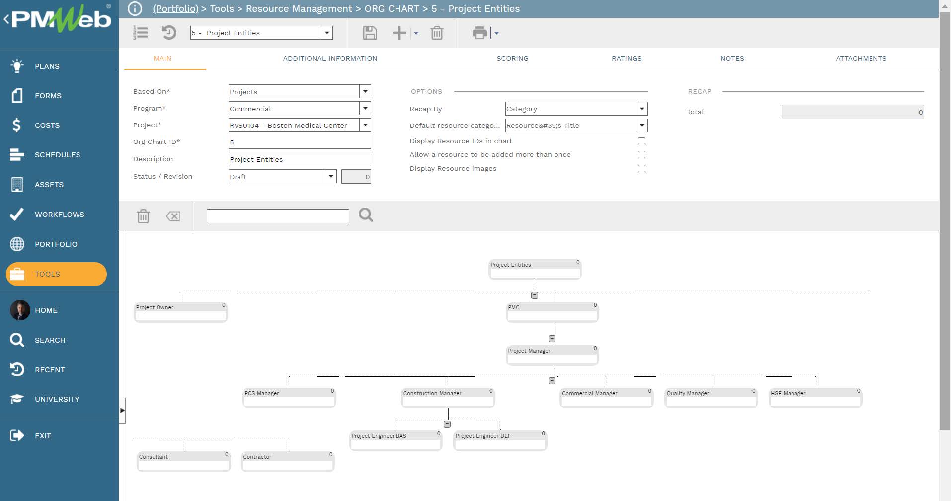Open the Attachments tab
This screenshot has width=951, height=501.
pos(861,58)
